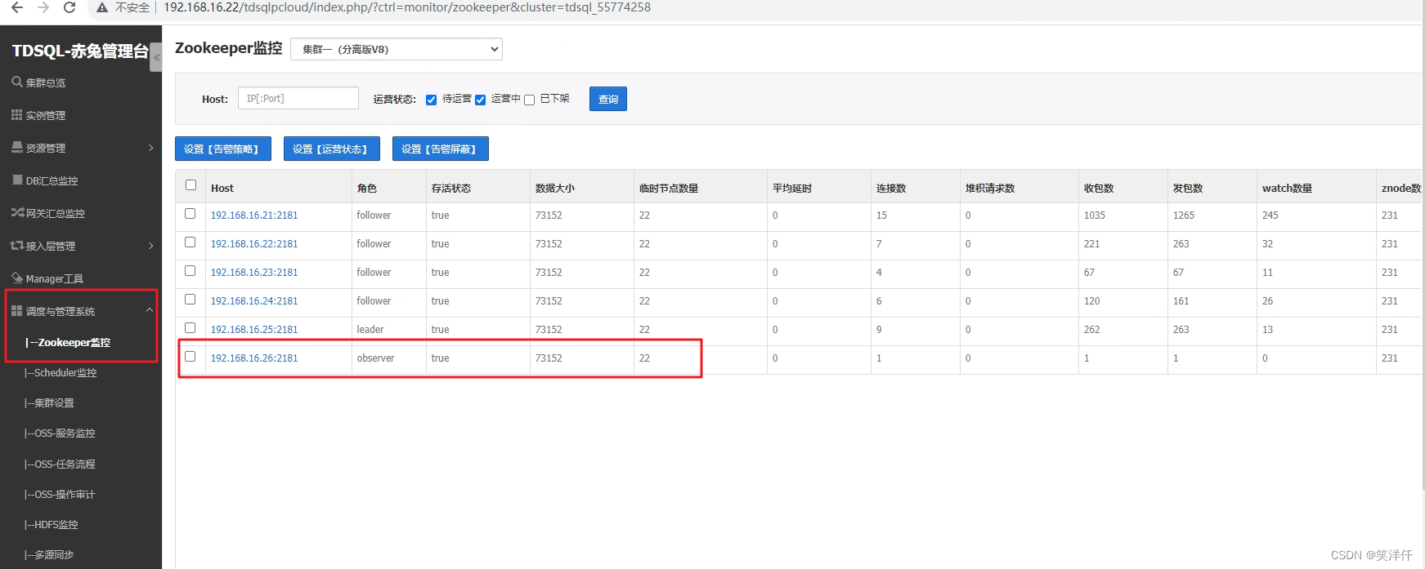Viewport: 1425px width, 569px height.
Task: Check the row for 192.168.16.24:2181
Action: [x=190, y=300]
